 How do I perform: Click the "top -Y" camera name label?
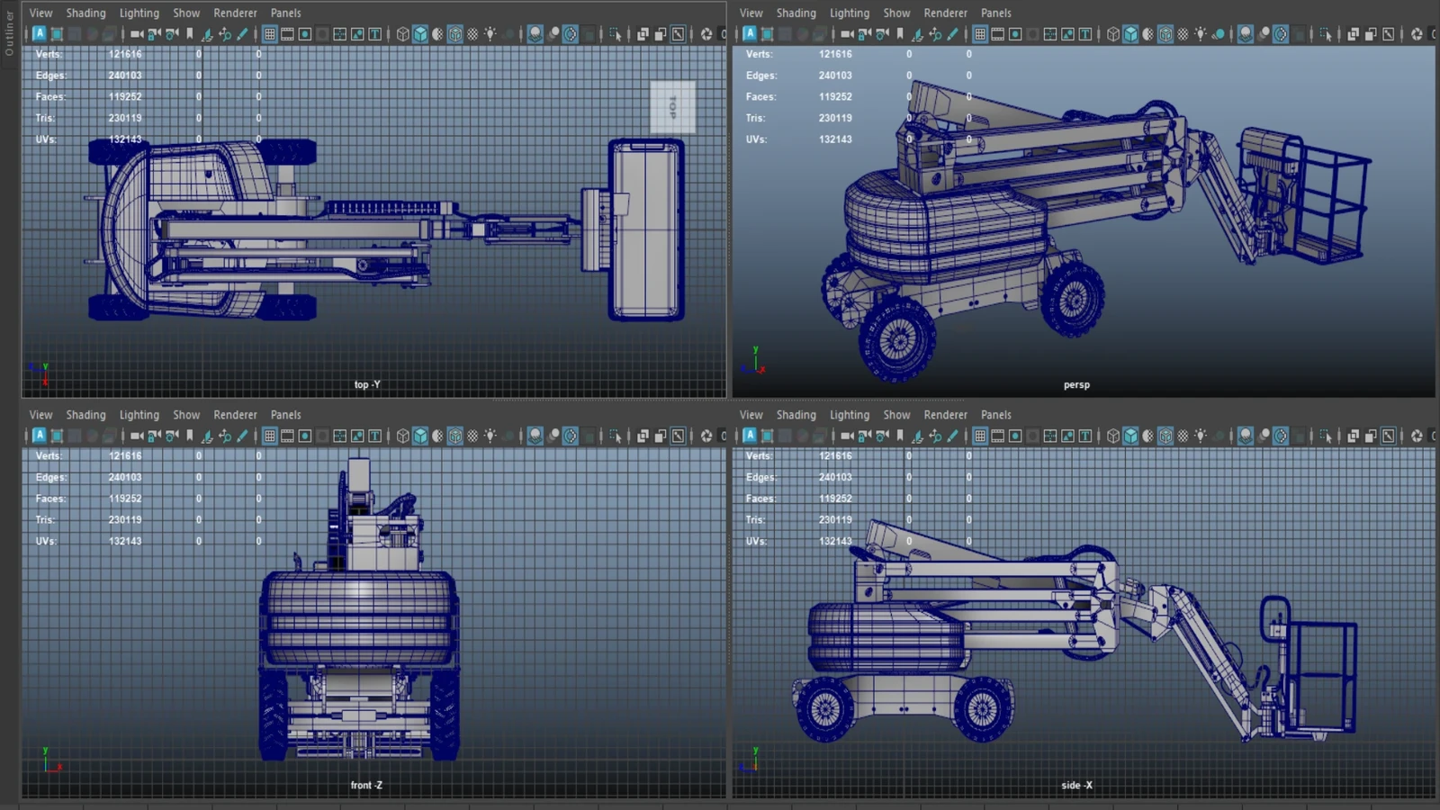pyautogui.click(x=367, y=384)
